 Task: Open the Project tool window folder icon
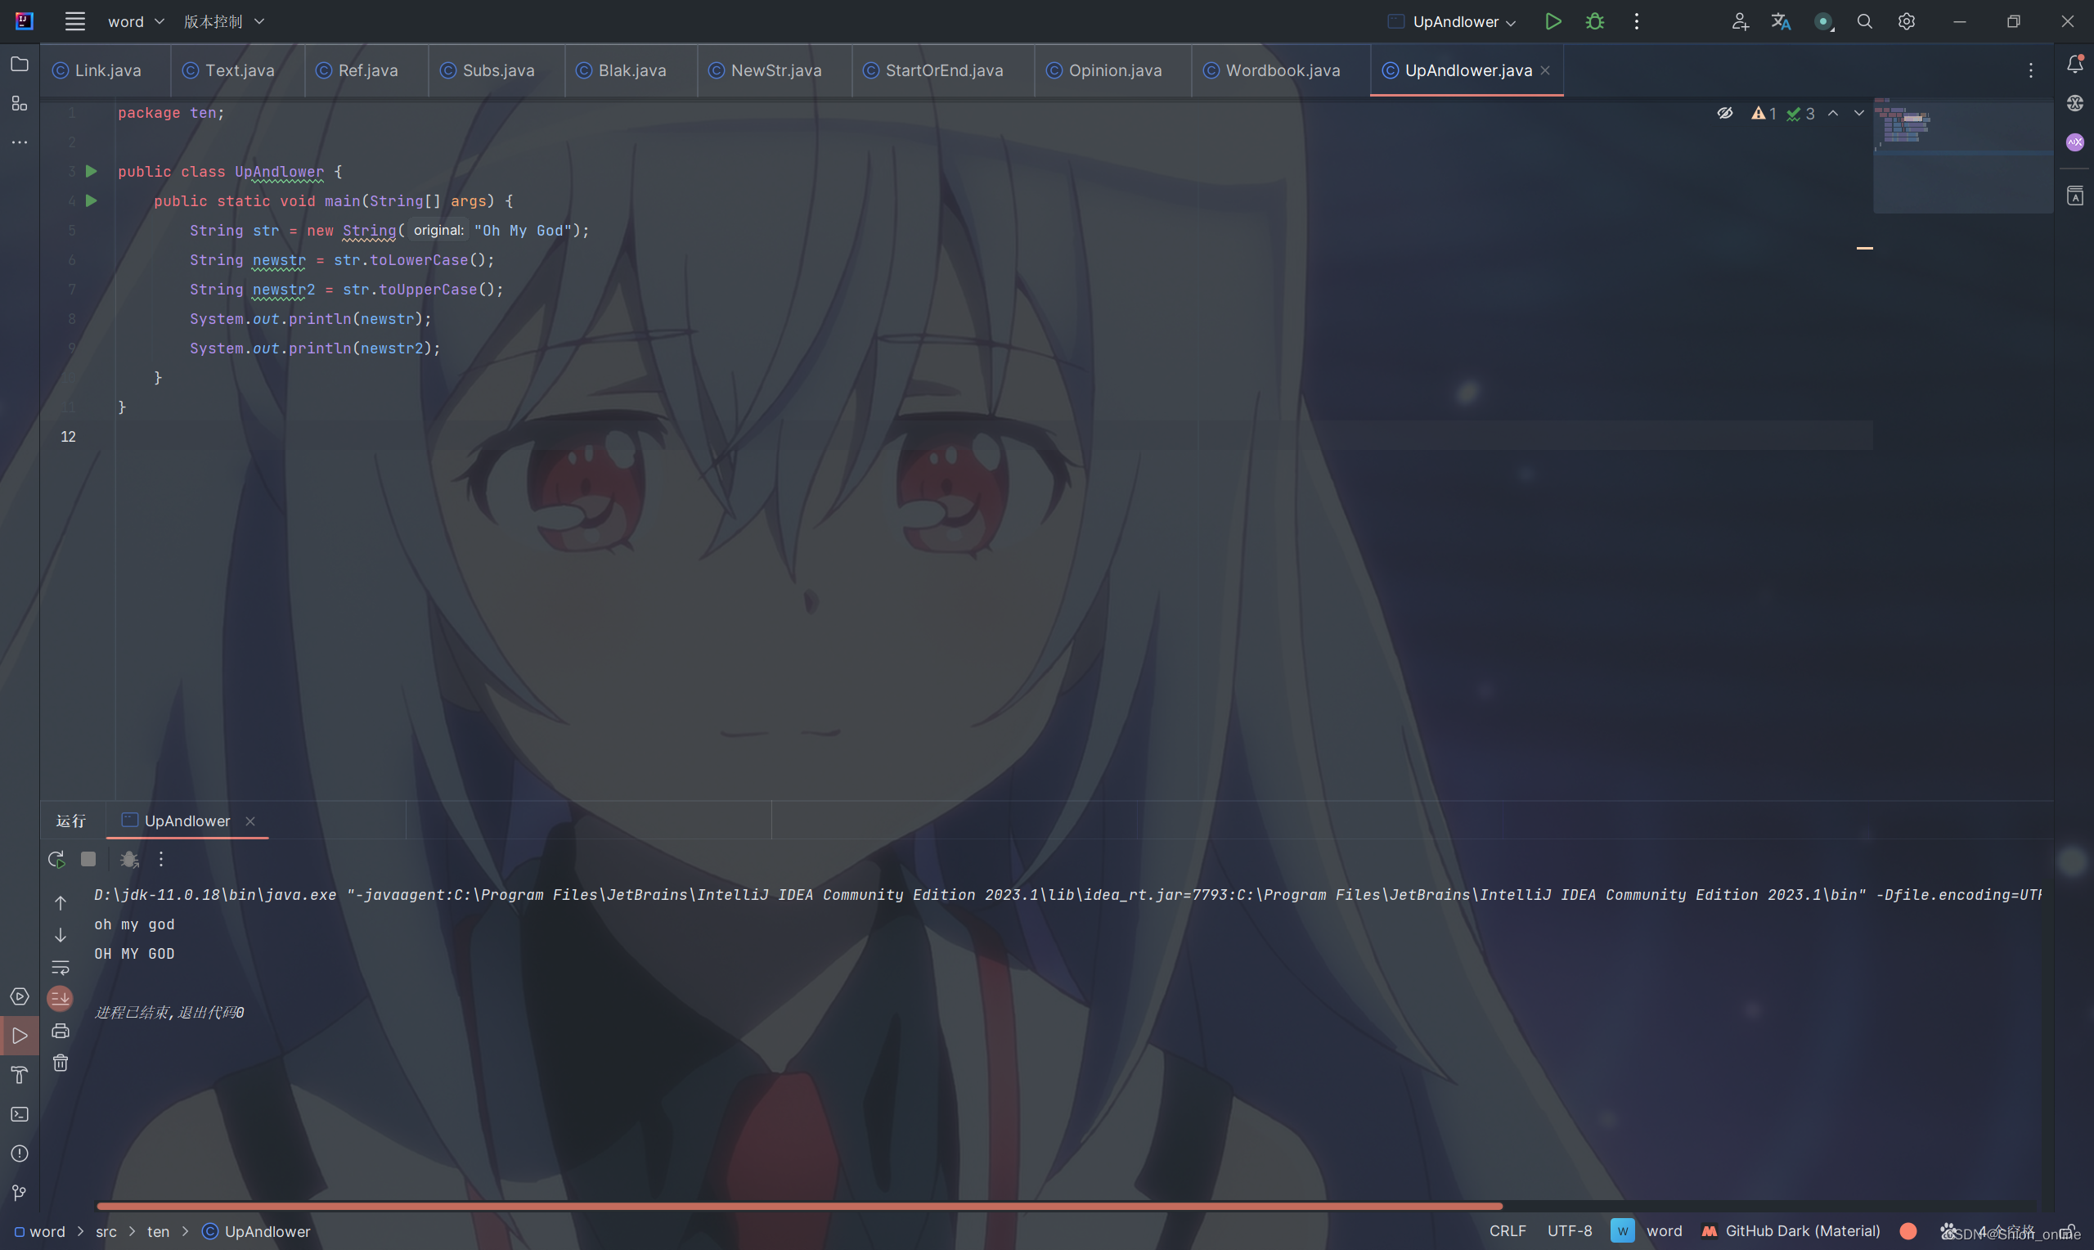pyautogui.click(x=20, y=64)
